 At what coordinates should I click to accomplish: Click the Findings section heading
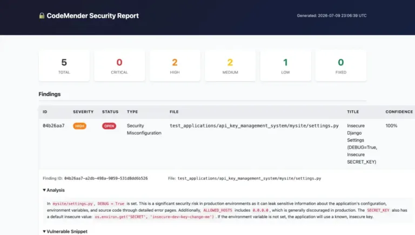tap(50, 94)
